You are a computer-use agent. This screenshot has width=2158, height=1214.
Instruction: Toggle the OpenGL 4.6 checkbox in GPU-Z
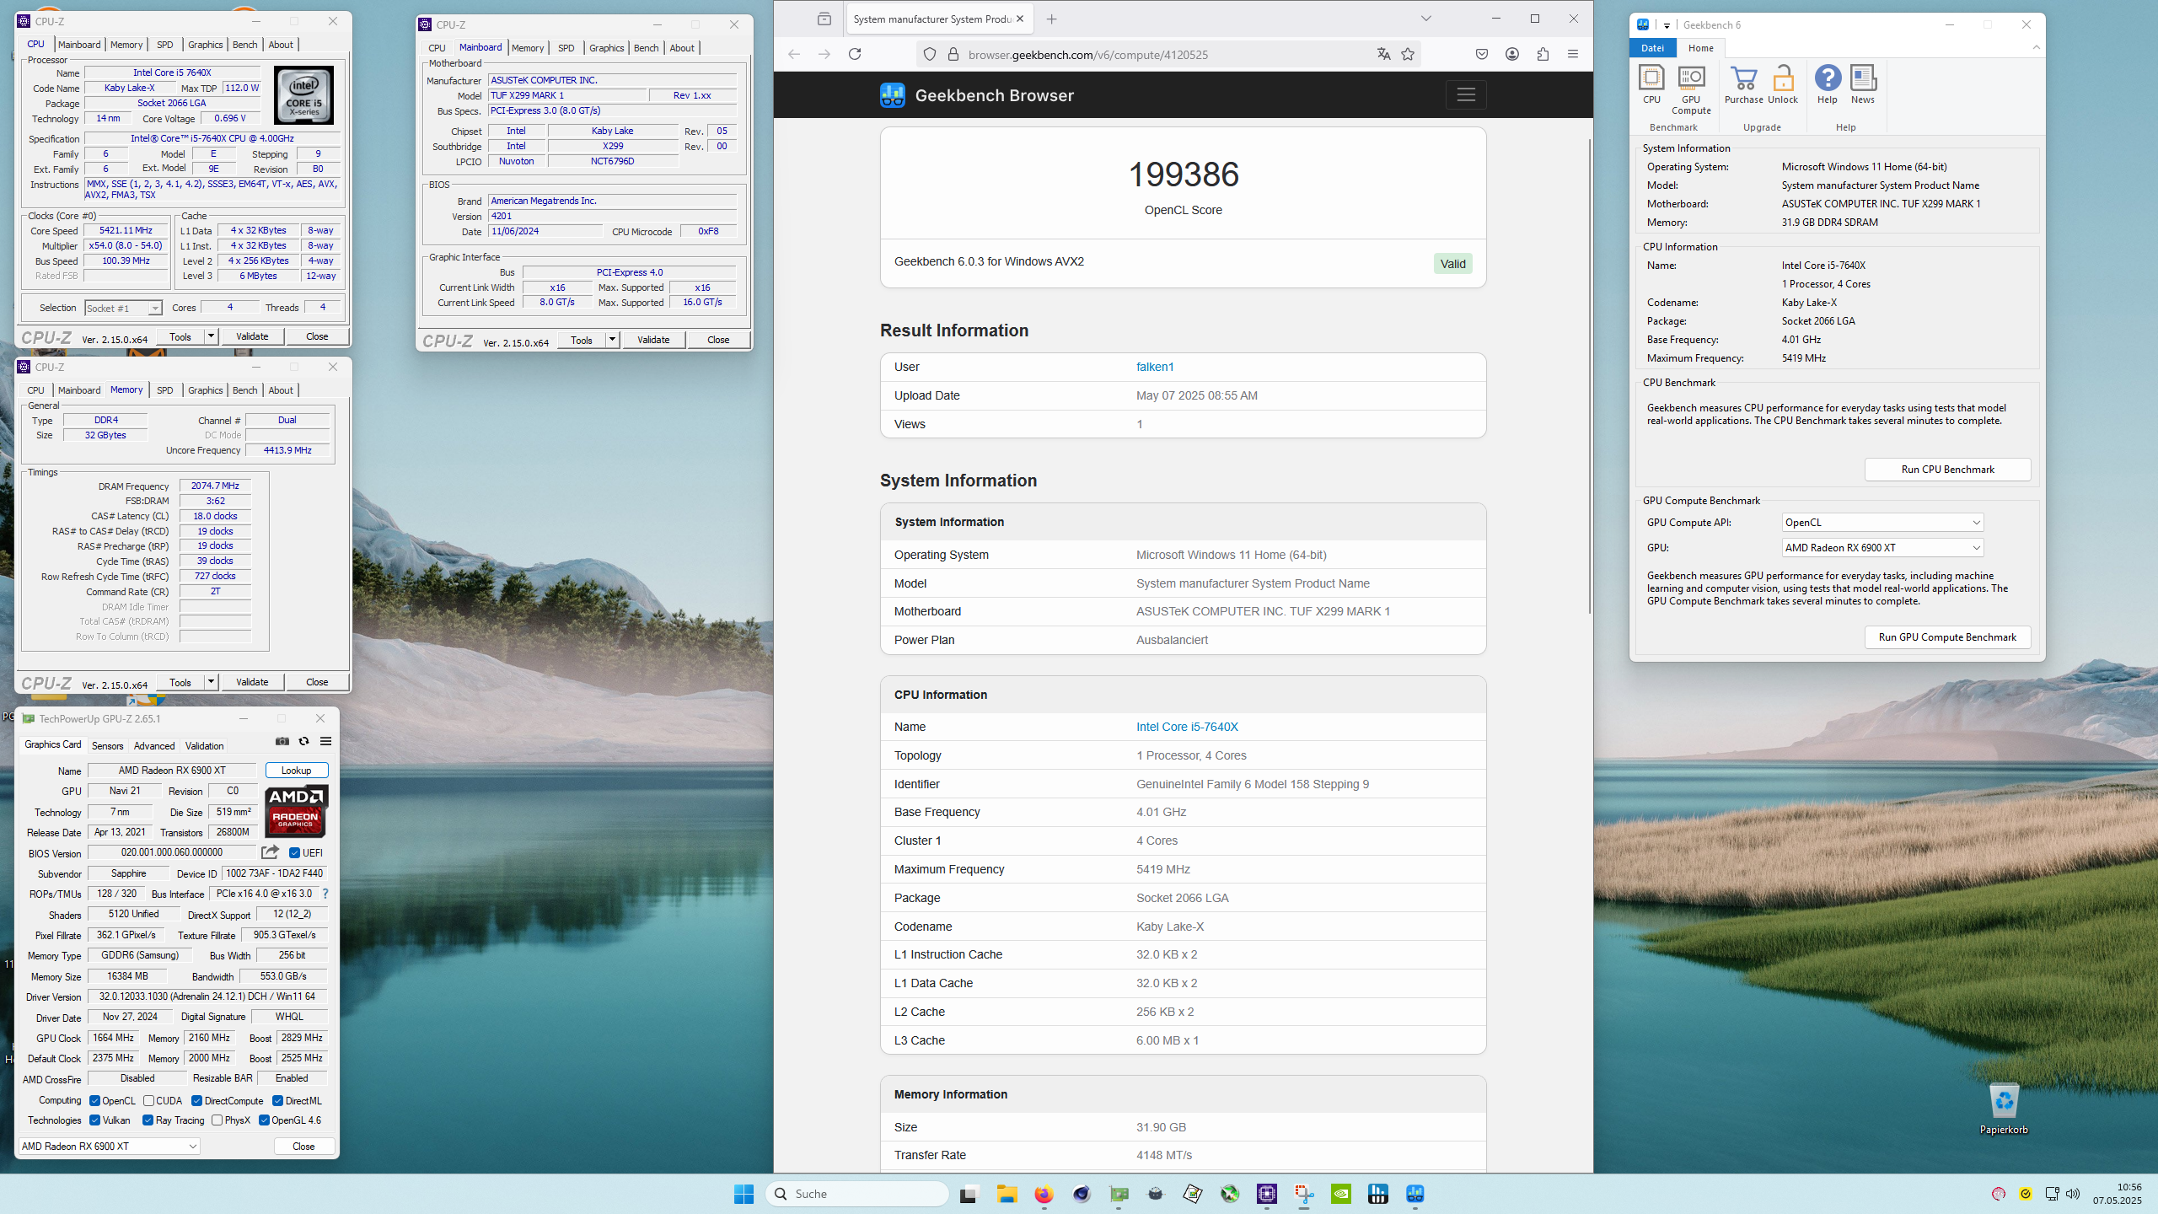[x=264, y=1120]
